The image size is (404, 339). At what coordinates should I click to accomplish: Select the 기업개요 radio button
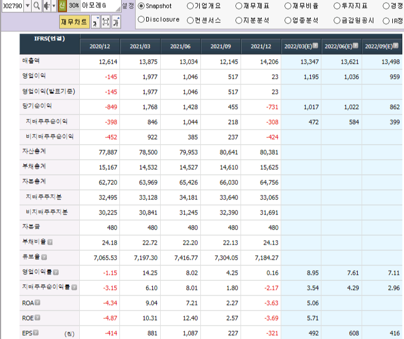coord(190,6)
